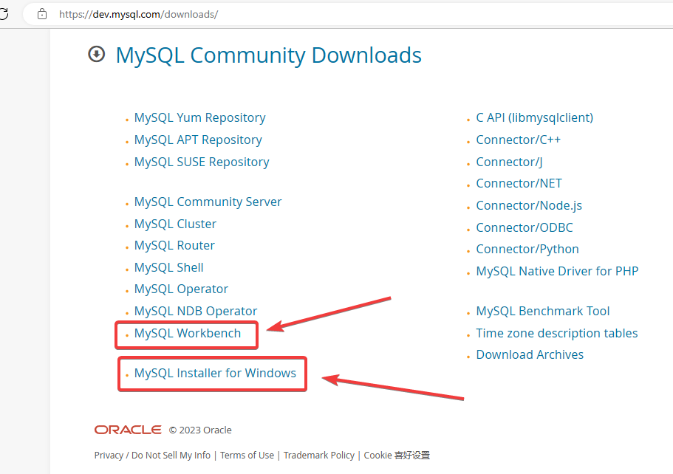Click the © 2023 Oracle text
This screenshot has width=673, height=474.
(x=200, y=430)
